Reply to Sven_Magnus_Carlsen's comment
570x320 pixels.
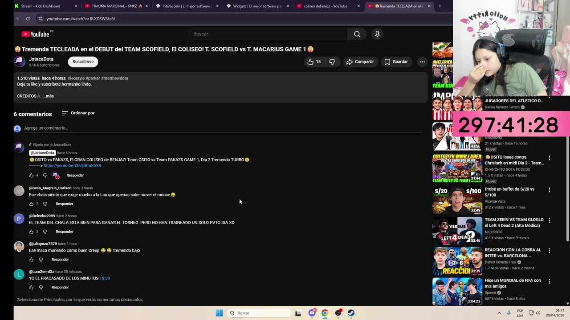(x=65, y=204)
